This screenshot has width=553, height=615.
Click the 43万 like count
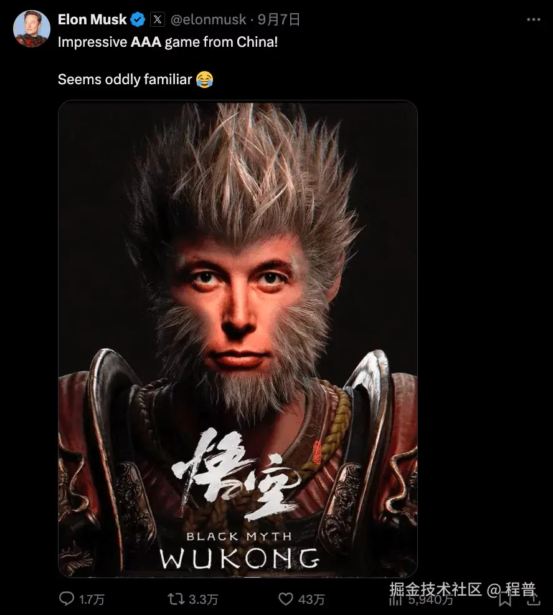pyautogui.click(x=311, y=599)
